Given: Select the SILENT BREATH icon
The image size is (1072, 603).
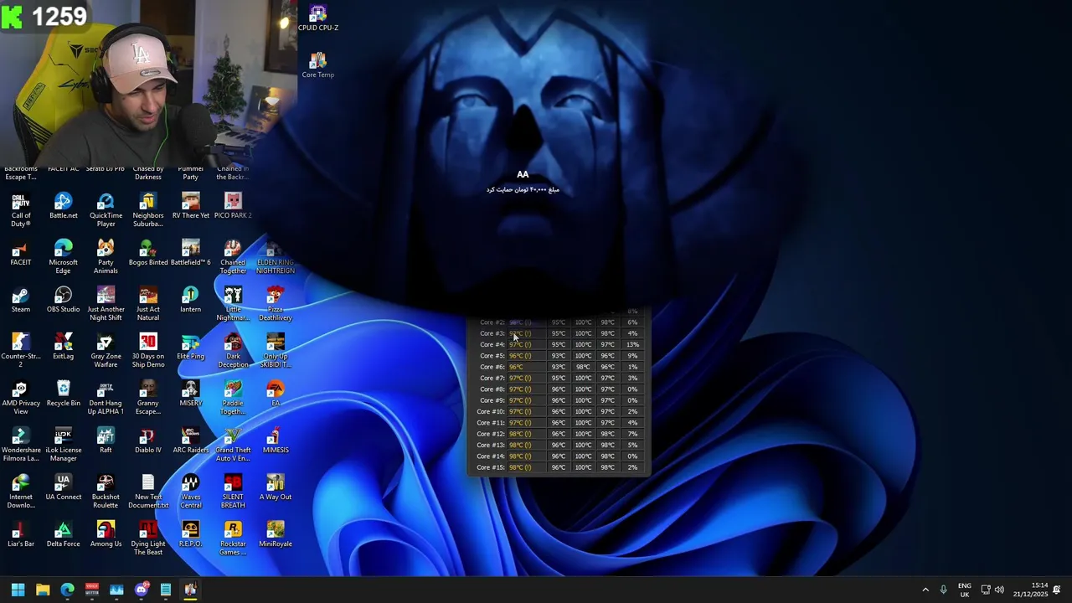Looking at the screenshot, I should tap(233, 492).
